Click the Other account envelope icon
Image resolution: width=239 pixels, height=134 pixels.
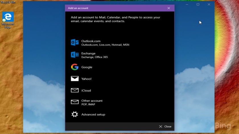click(x=75, y=102)
